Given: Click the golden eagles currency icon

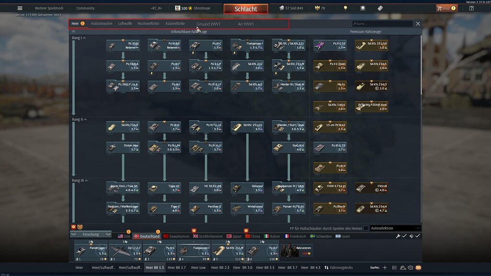Looking at the screenshot, I should click(316, 8).
